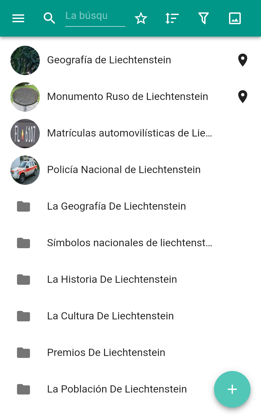Show Geografía de Liechtenstein map pin
Image resolution: width=261 pixels, height=418 pixels.
[243, 60]
